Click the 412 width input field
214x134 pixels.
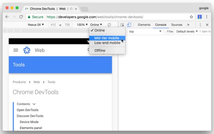tap(53, 25)
